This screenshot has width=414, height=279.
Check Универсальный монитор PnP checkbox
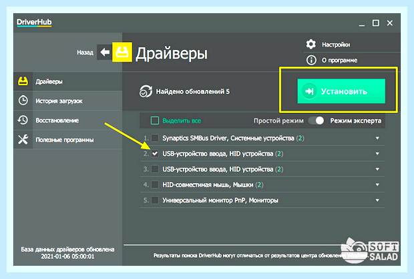155,200
